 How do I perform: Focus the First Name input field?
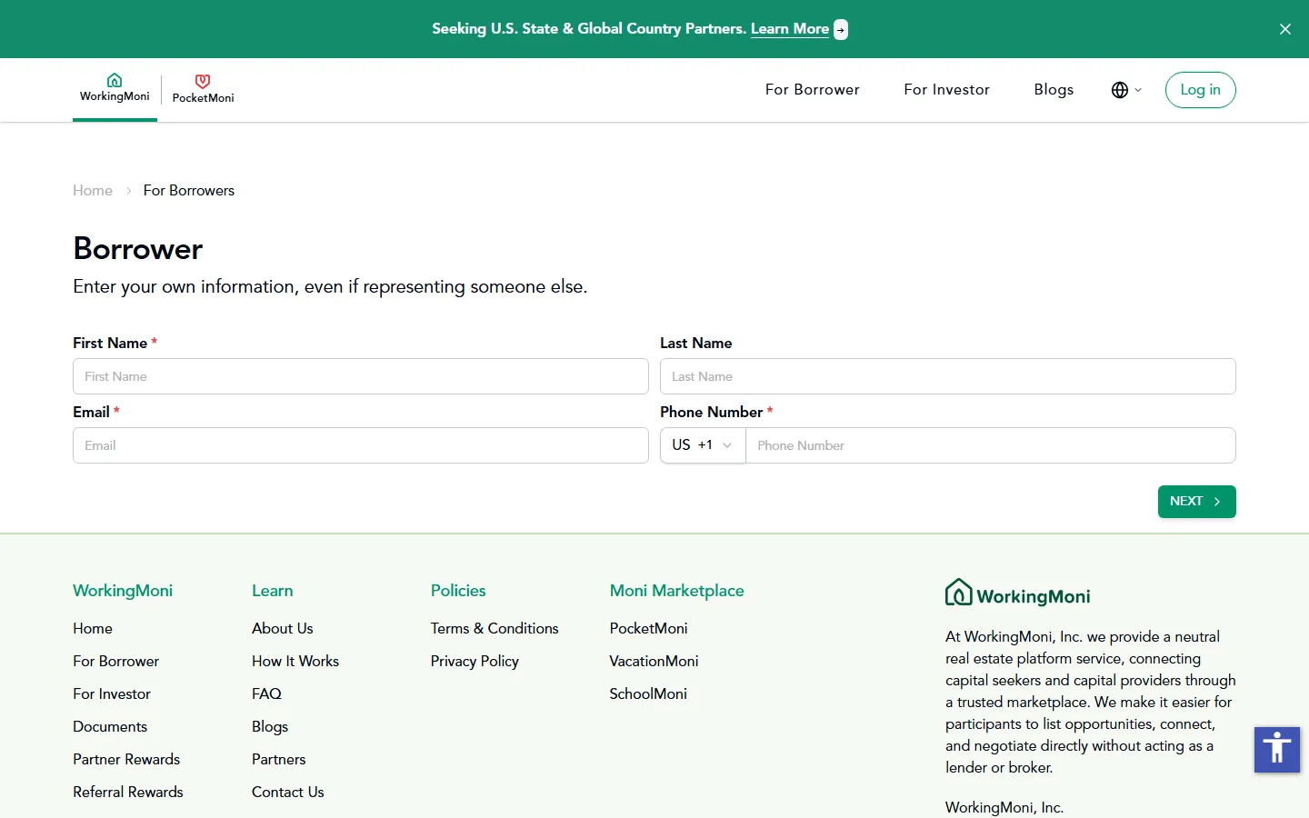tap(360, 376)
